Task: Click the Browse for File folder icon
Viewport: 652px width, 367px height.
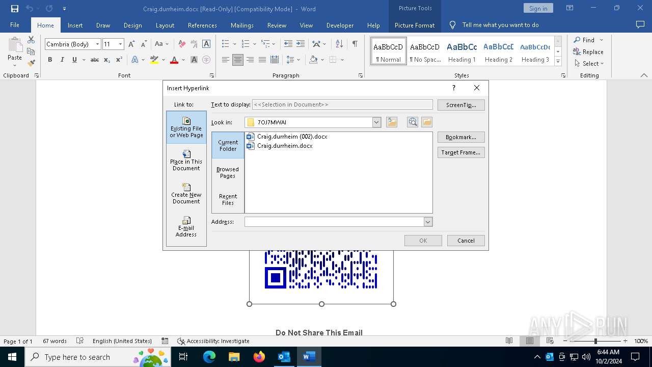Action: tap(427, 122)
